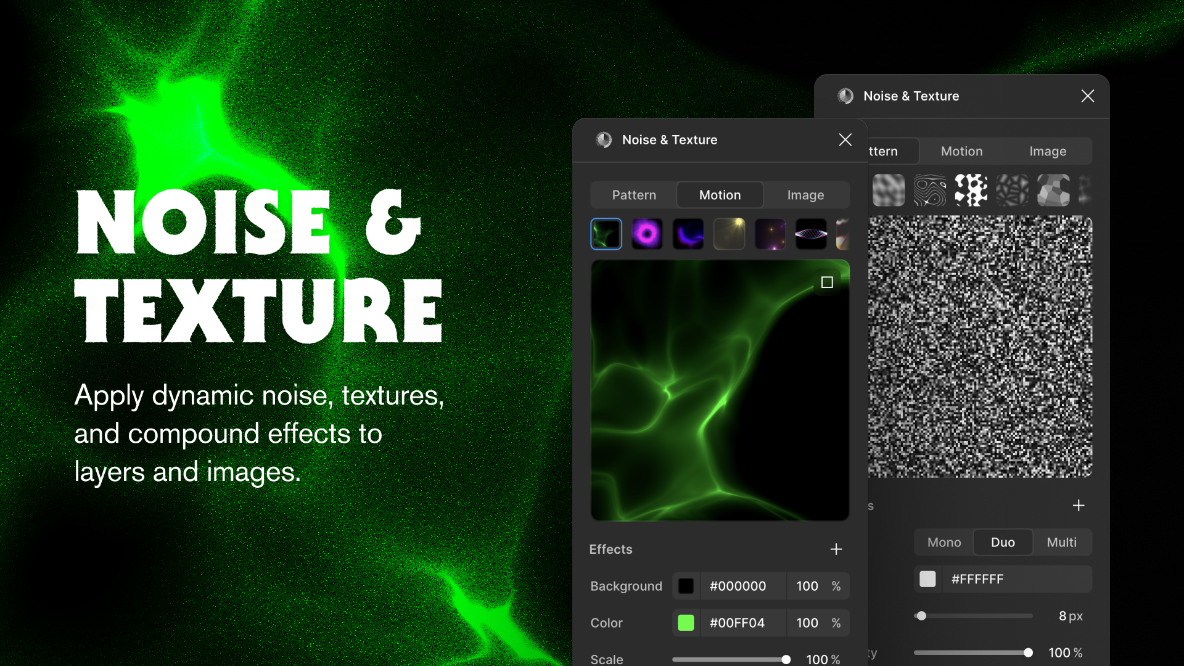Screen dimensions: 1184x666
Task: Add a new effect with the plus icon
Action: (836, 549)
